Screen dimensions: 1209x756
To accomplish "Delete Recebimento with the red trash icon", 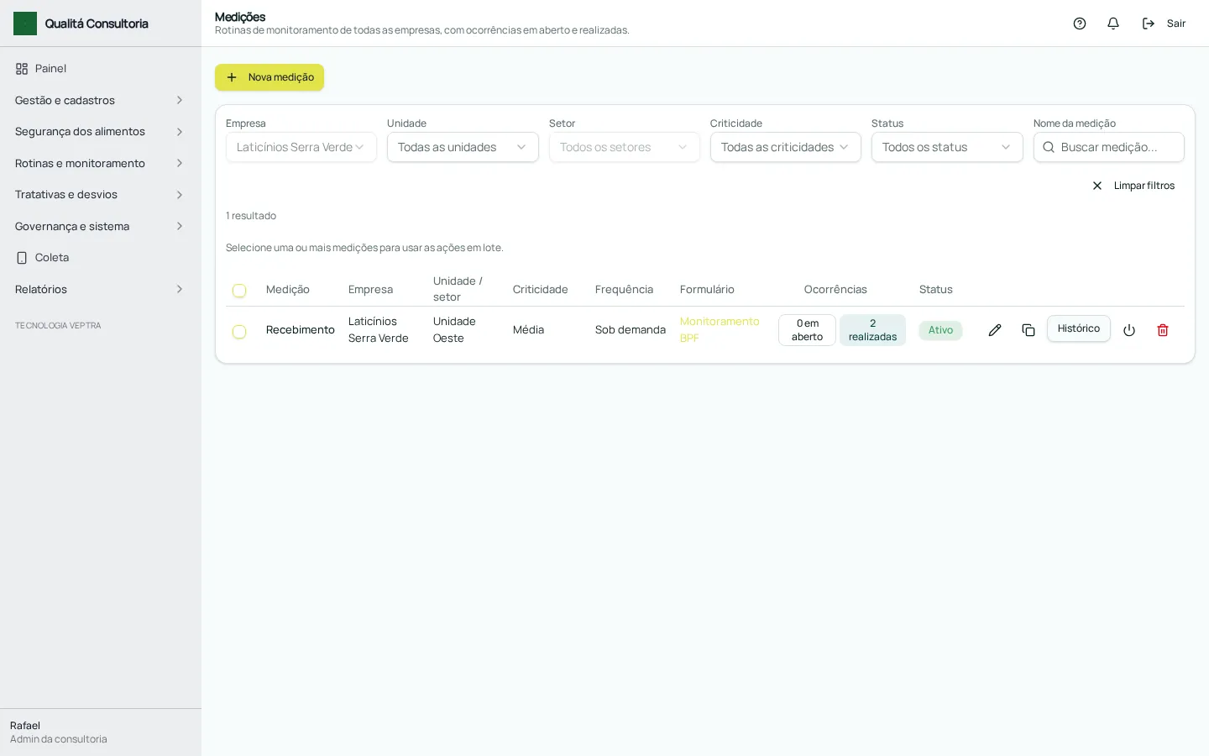I will (x=1163, y=330).
